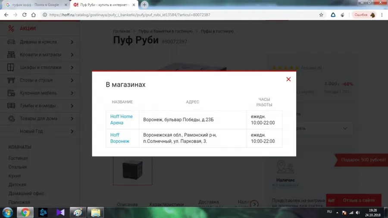The height and width of the screenshot is (218, 388).
Task: Reload the page
Action: 24,15
